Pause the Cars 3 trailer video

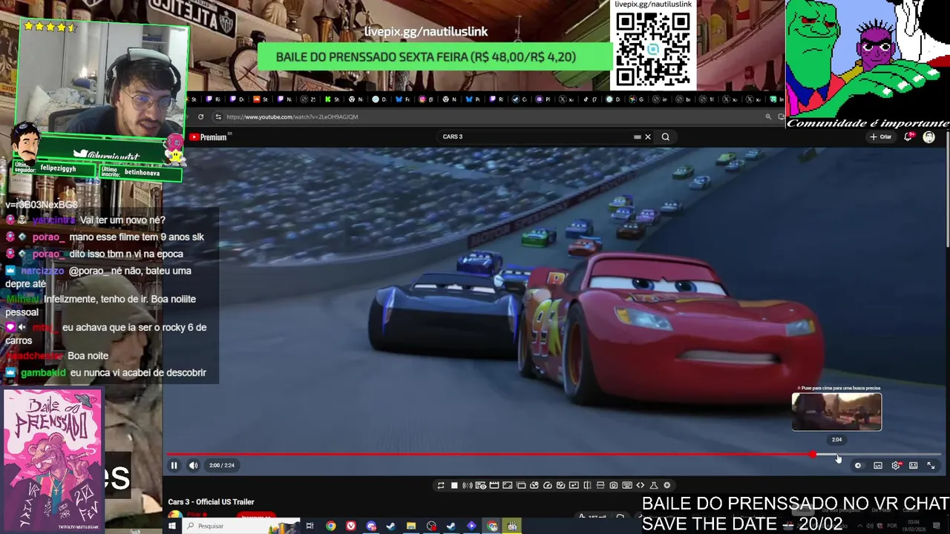click(x=174, y=465)
